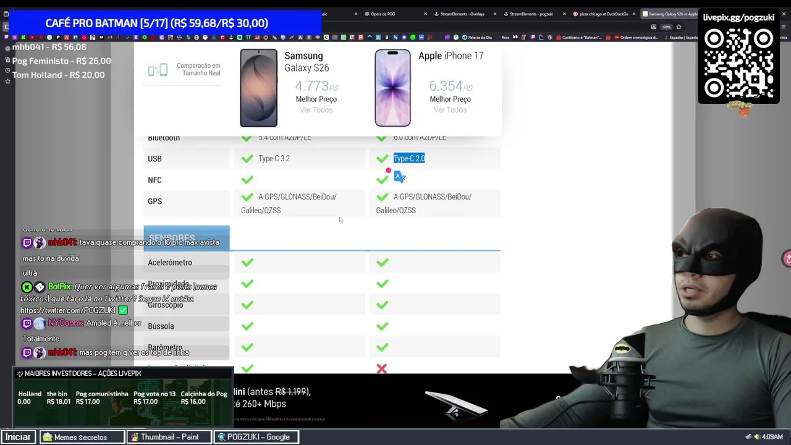The width and height of the screenshot is (791, 445).
Task: Click the red circular icon at right edge
Action: coord(787,258)
